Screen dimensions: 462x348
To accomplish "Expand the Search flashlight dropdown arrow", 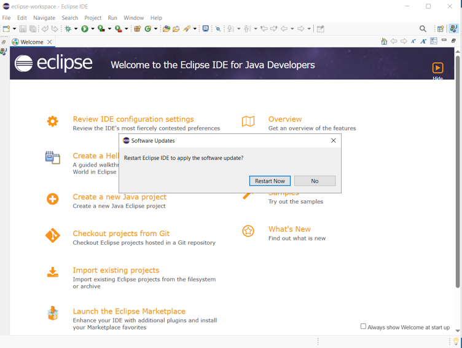I will tap(195, 29).
